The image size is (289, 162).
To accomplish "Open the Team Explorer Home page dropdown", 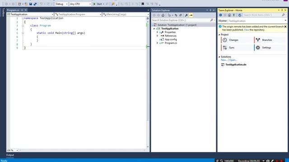I will [285, 21].
